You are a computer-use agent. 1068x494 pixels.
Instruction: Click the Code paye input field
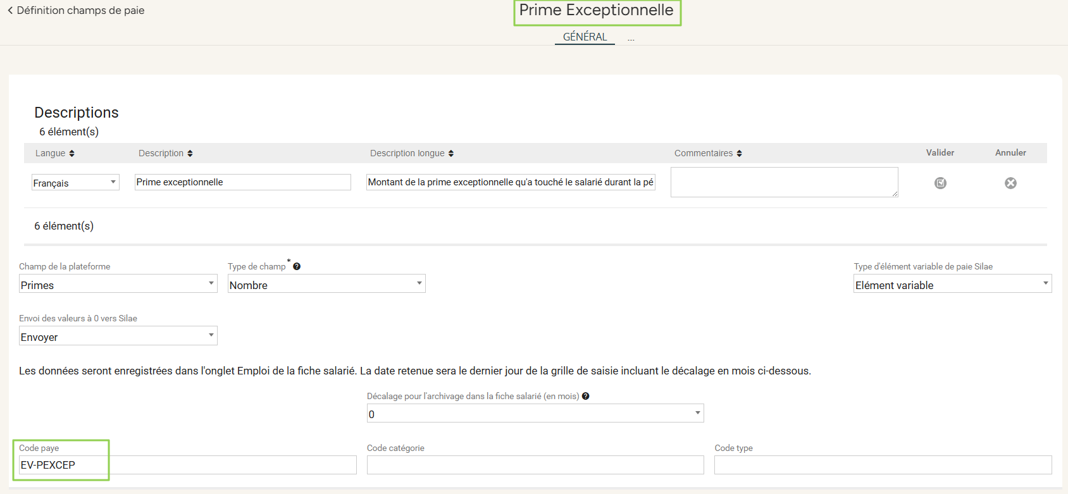187,465
